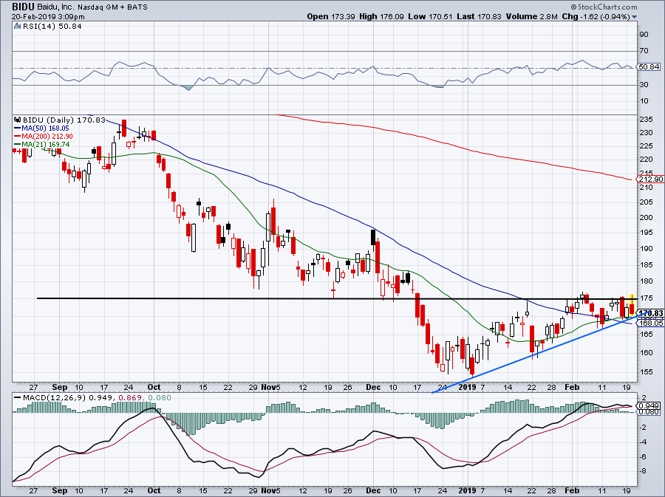Click the BIDU ticker symbol title

tap(24, 7)
